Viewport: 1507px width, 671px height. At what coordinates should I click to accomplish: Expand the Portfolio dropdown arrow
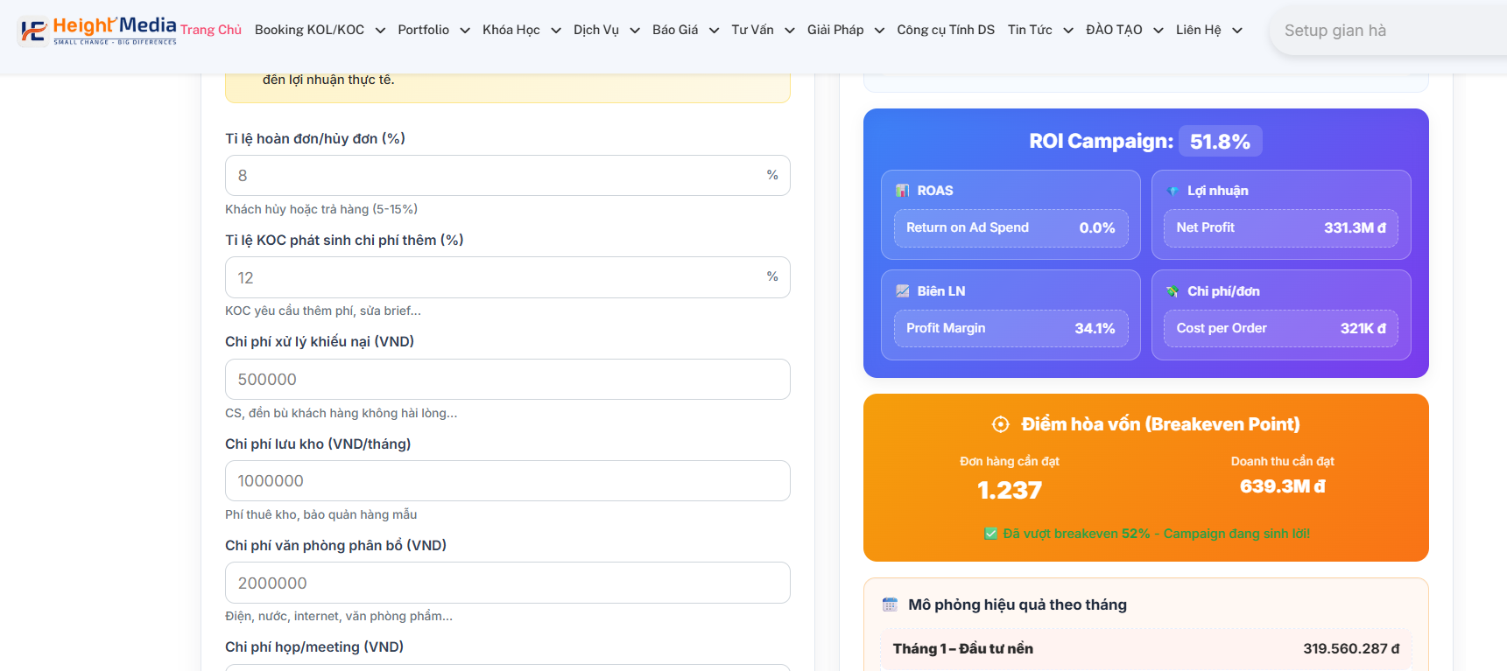[465, 31]
